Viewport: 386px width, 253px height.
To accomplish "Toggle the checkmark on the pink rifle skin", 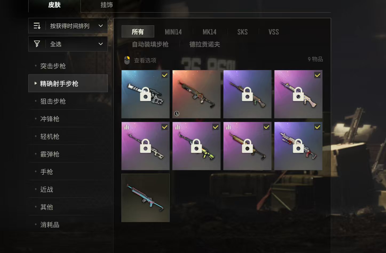I will (x=317, y=75).
